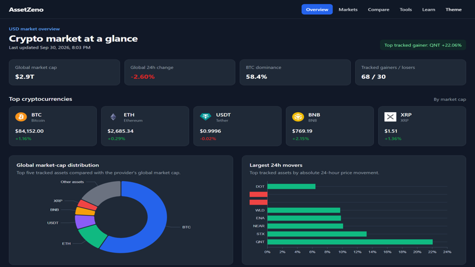The image size is (475, 267).
Task: Click the Largest 24h movers heading
Action: [275, 165]
